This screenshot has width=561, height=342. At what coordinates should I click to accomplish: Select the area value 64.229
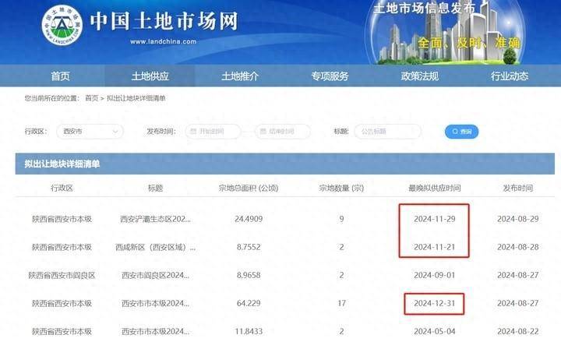click(249, 303)
